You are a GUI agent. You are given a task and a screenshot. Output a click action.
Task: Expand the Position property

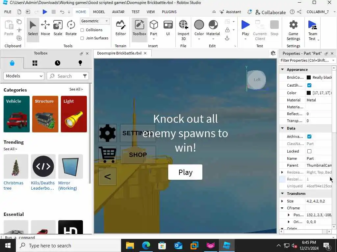[289, 215]
